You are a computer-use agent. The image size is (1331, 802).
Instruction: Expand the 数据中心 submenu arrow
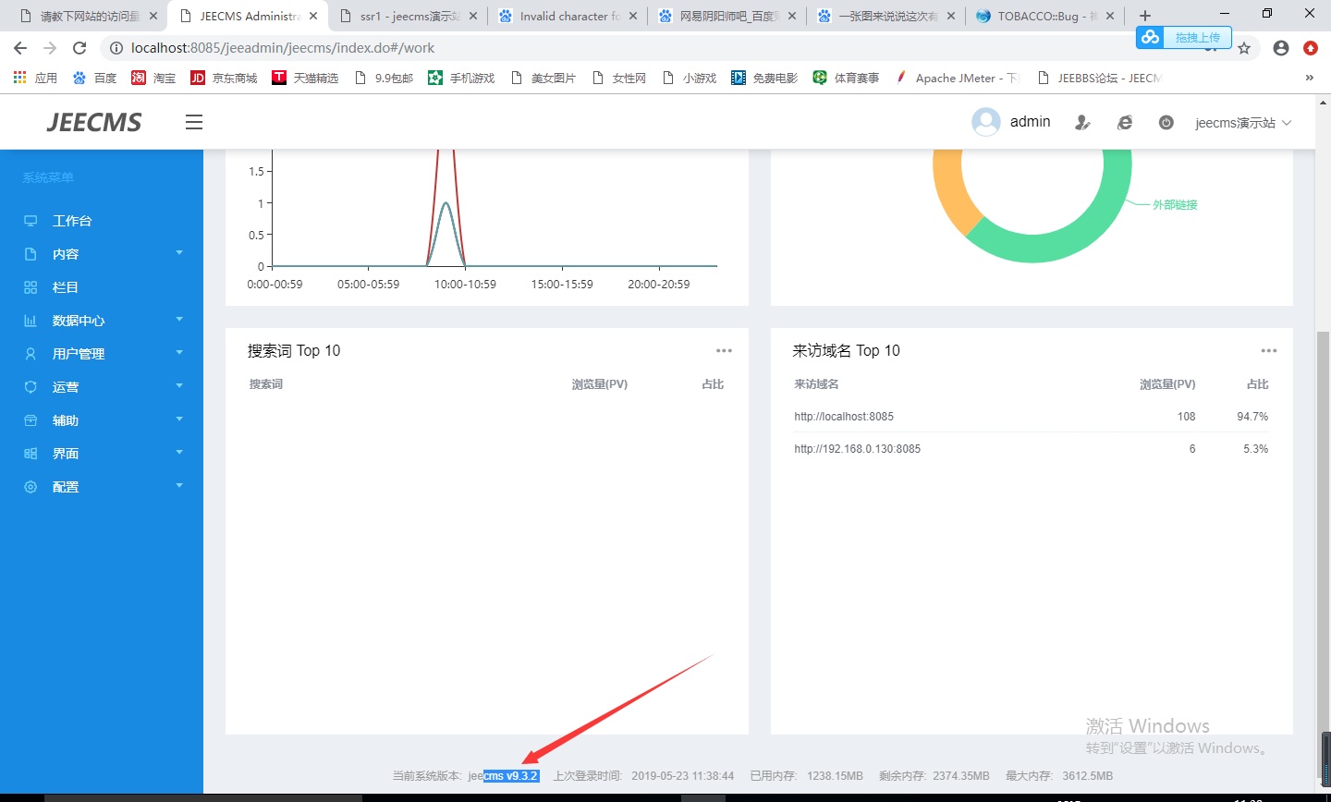pyautogui.click(x=179, y=320)
